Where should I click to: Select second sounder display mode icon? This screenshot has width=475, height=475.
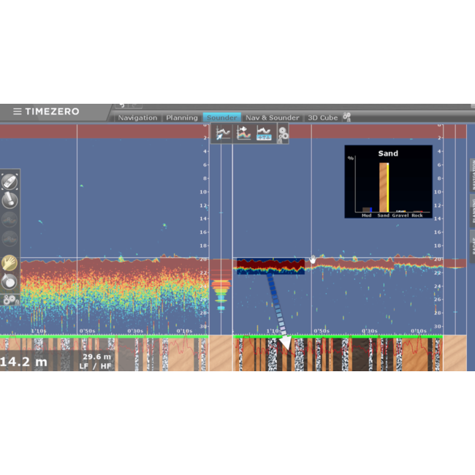click(x=244, y=134)
